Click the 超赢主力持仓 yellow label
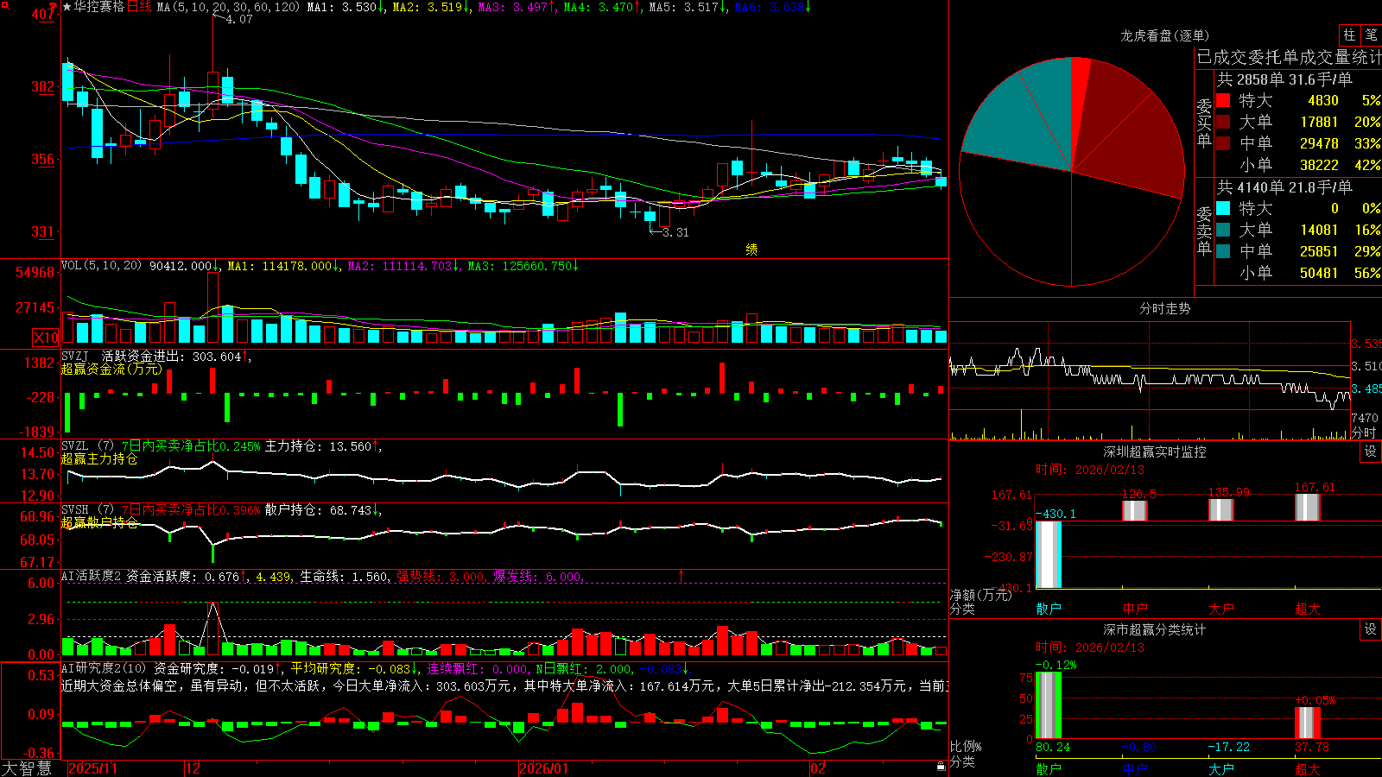The image size is (1382, 777). click(99, 459)
